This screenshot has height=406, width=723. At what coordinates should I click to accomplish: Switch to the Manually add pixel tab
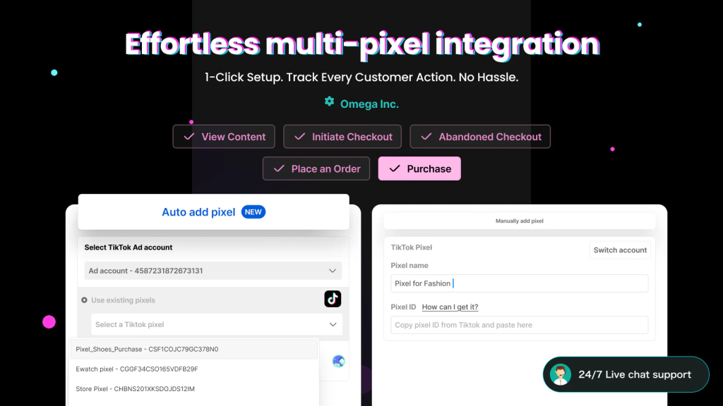(519, 221)
